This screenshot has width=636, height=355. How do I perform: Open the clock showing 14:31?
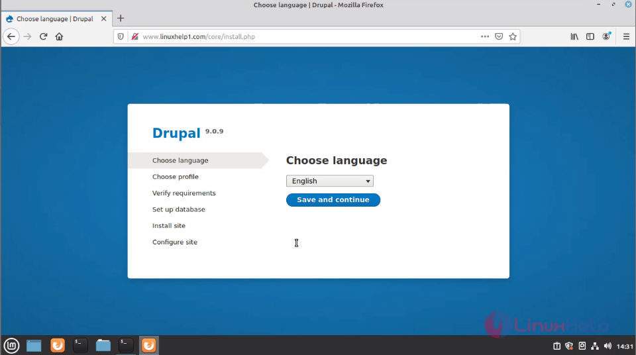click(x=625, y=346)
